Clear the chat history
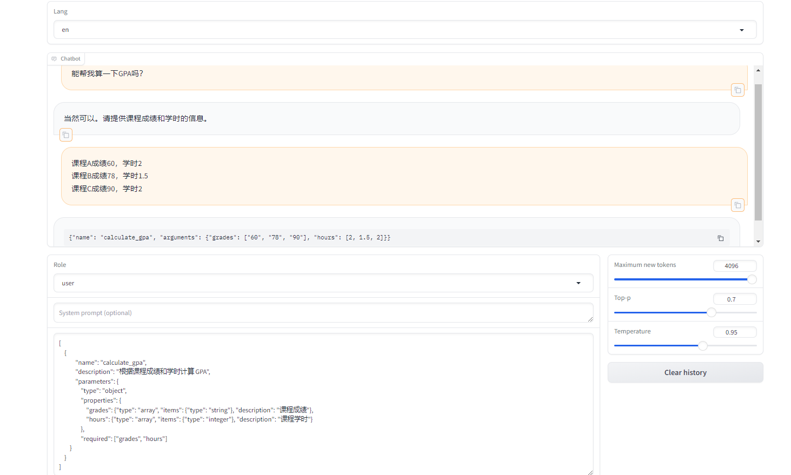Screen dimensions: 791x475 (x=685, y=372)
